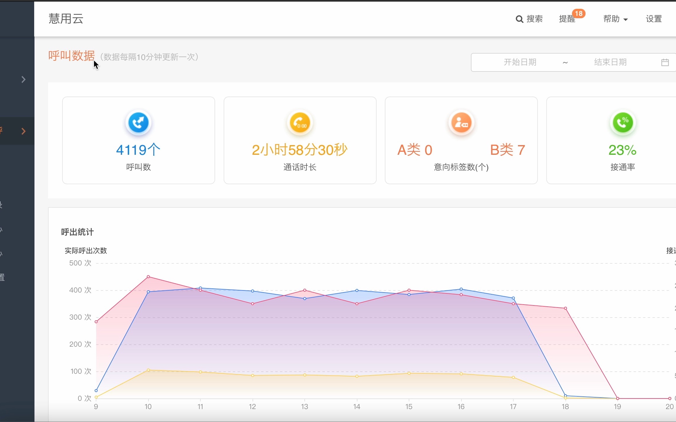Click the red data point at hour 10
Screen dimensions: 676x422
click(x=148, y=277)
